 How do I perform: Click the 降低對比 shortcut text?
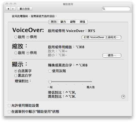coord(62,93)
